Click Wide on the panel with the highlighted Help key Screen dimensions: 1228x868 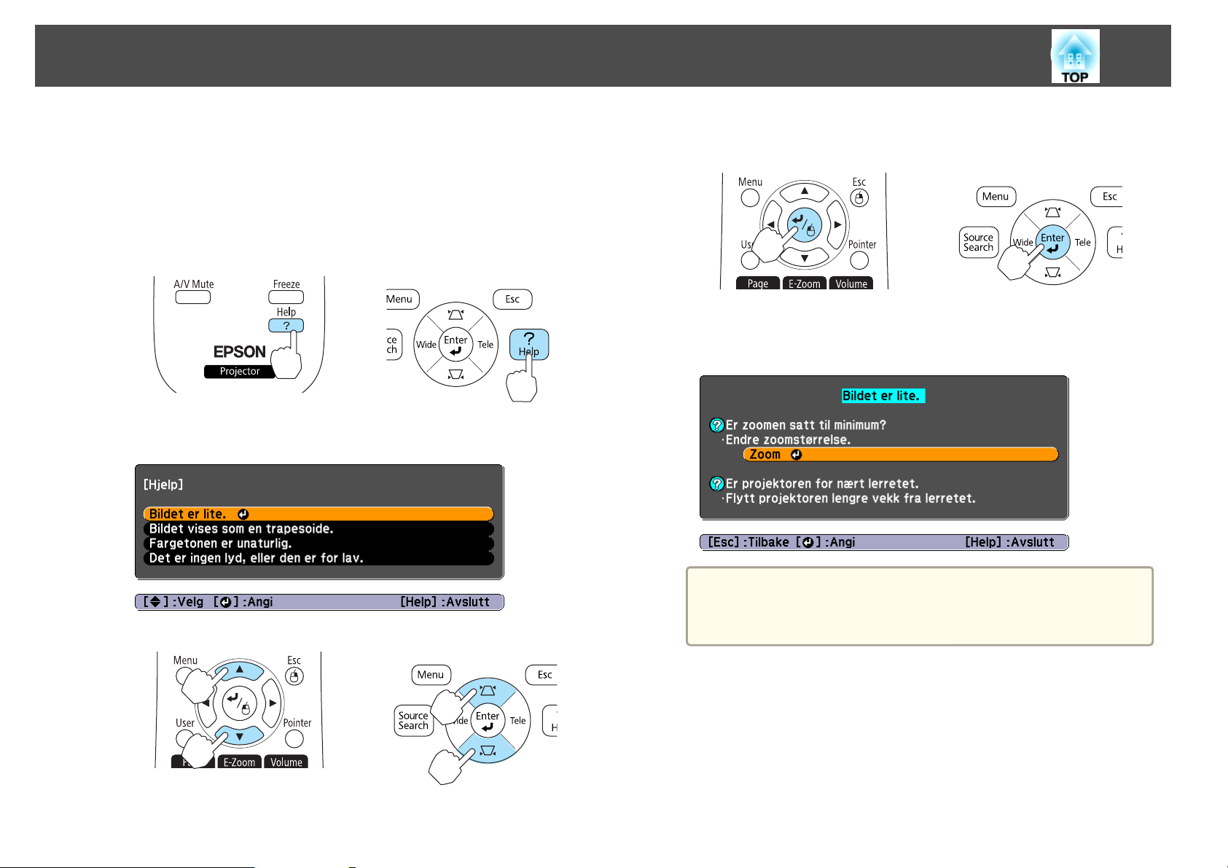[x=426, y=345]
